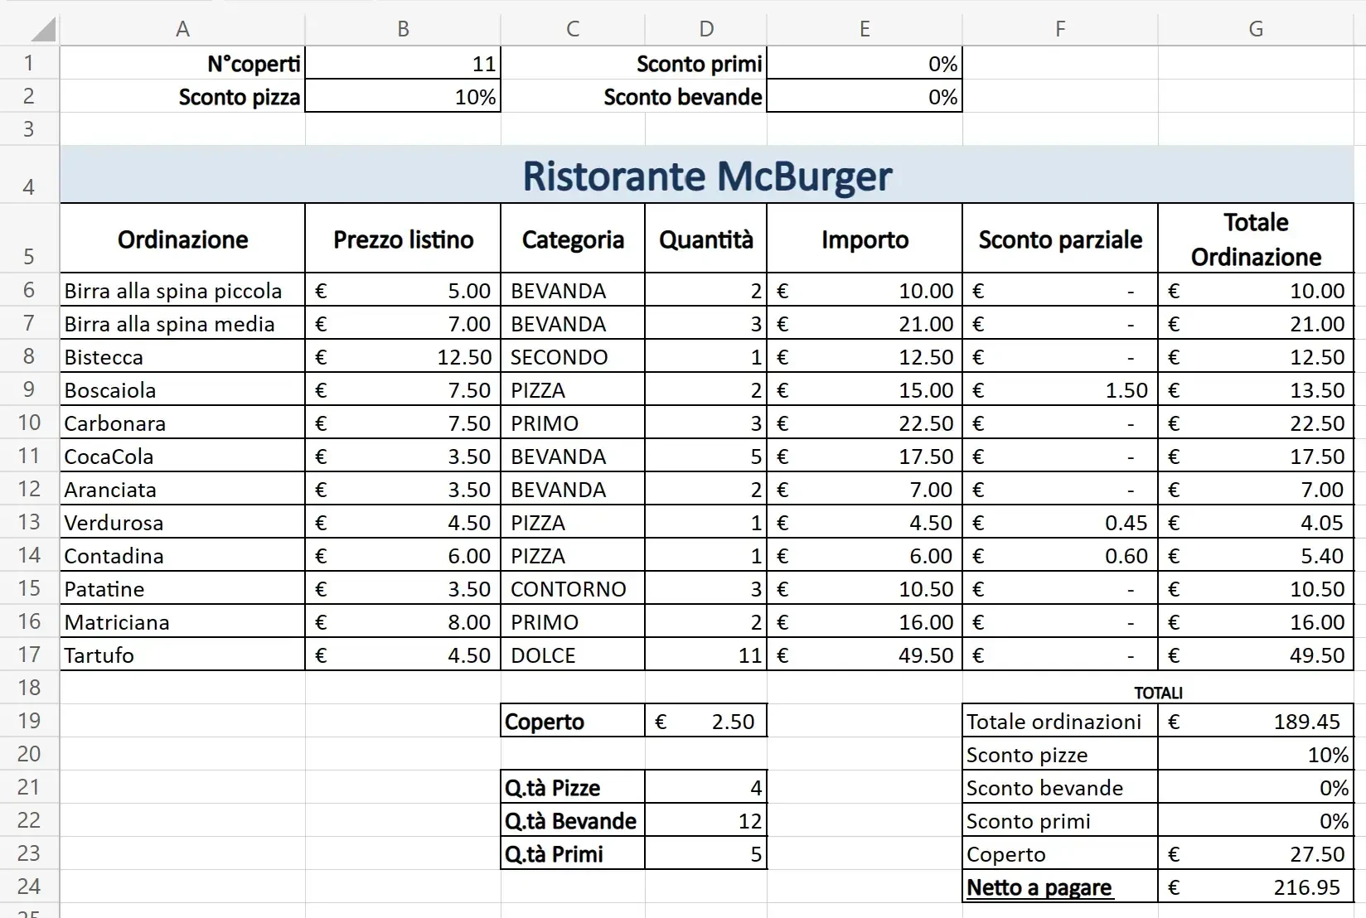Click the "CONTORNO" category cell
Viewport: 1366px width, 918px height.
(x=573, y=588)
